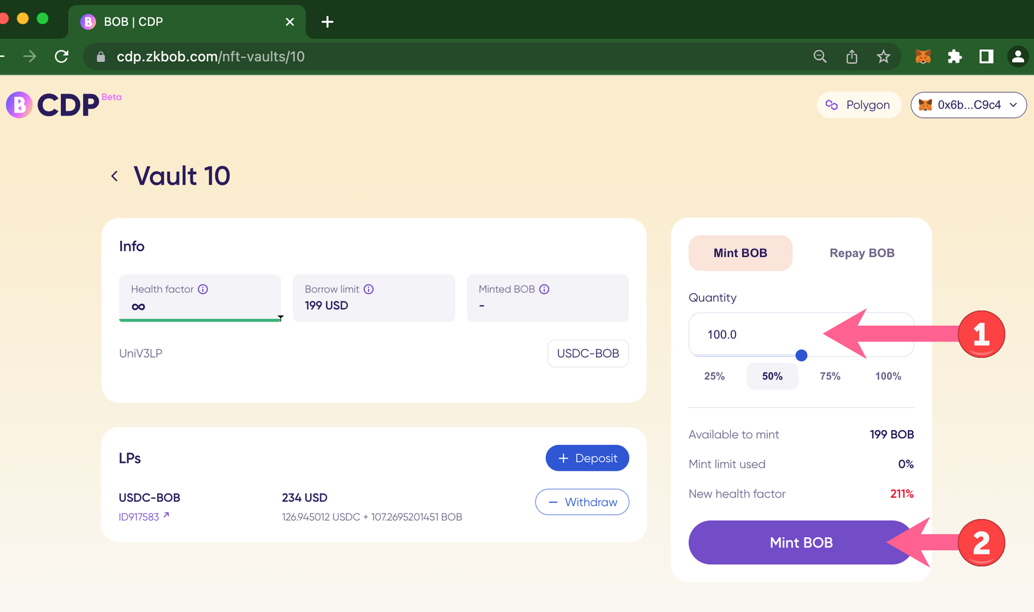Open a new browser tab
This screenshot has width=1034, height=612.
click(328, 22)
